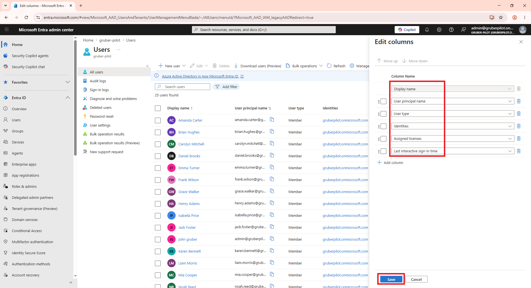Open Sign-in logs from the users menu
531x288 pixels.
(99, 90)
